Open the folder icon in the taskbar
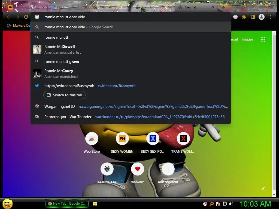279x209 pixels. 95,204
